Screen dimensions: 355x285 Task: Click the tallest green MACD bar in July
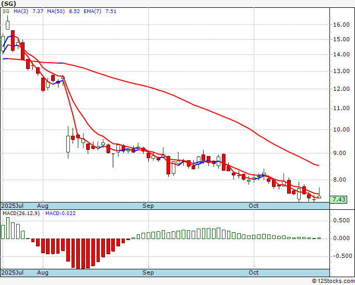point(8,228)
